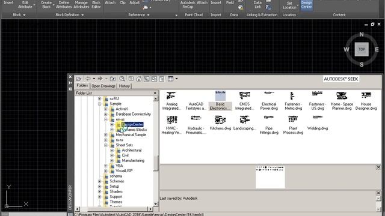385x216 pixels.
Task: Click the drawing preview thumbnail
Action: [270, 177]
